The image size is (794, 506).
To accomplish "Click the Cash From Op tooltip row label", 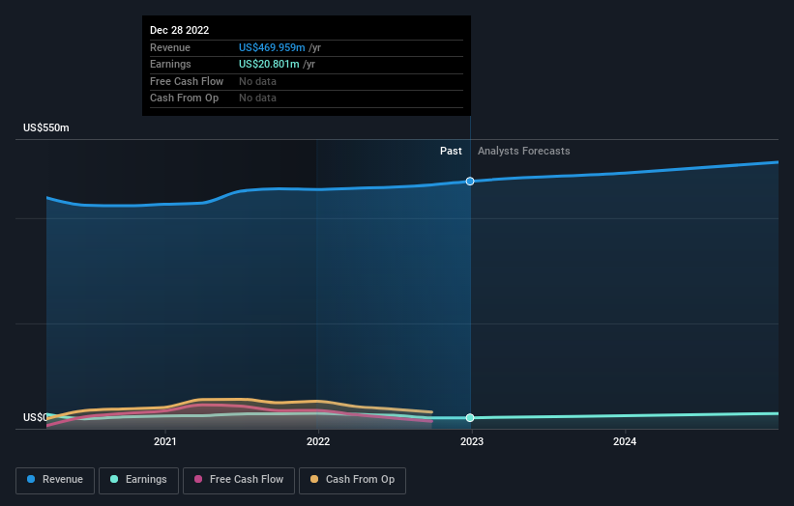I will pyautogui.click(x=184, y=98).
